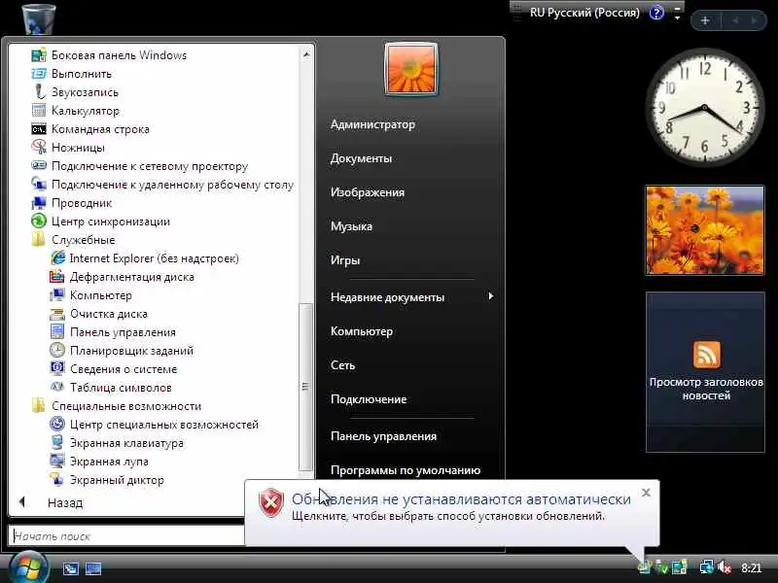Open Дефрагментация диска icon
The height and width of the screenshot is (583, 778).
click(x=57, y=277)
